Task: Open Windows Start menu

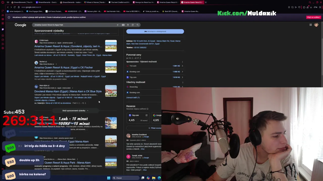Action: coord(109,178)
